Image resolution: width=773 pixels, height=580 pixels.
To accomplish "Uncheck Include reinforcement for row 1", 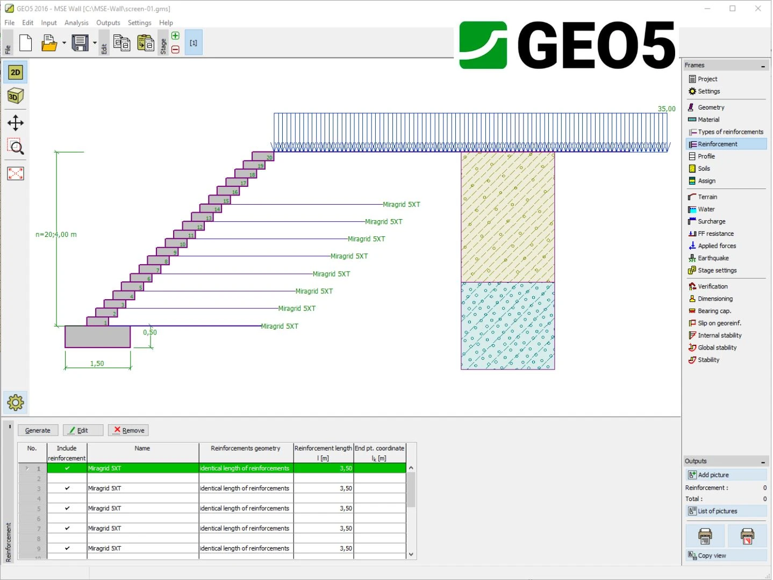I will pos(67,468).
